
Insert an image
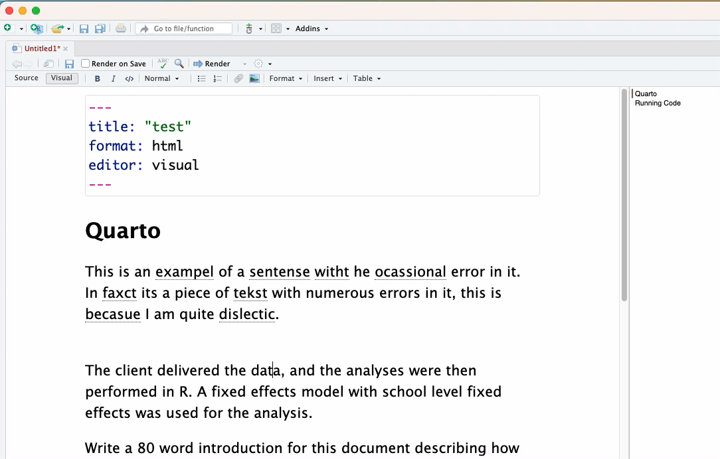[254, 78]
